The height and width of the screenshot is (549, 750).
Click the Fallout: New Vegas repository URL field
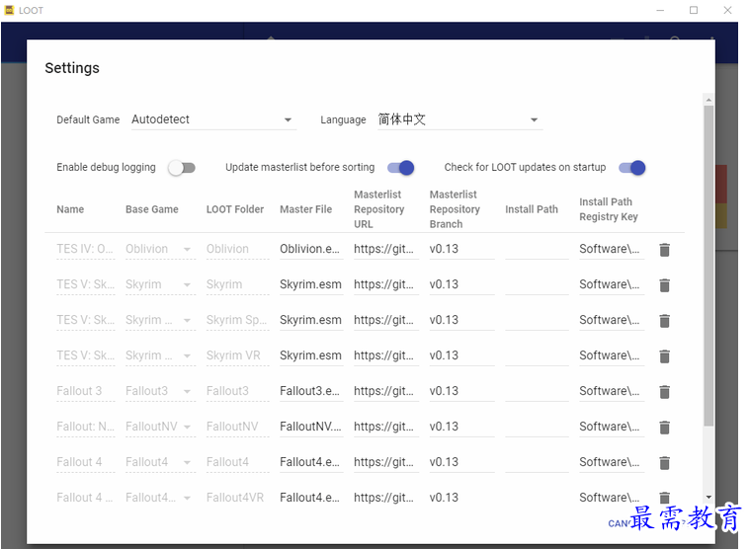(384, 428)
